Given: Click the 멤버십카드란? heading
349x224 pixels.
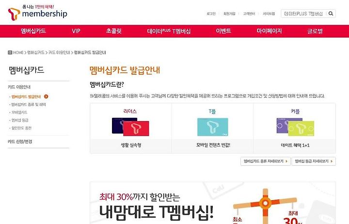Looking at the screenshot, I should click(107, 84).
